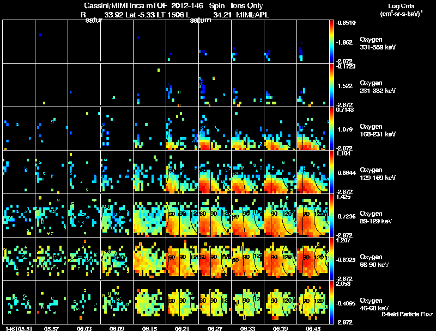Click the color bar beside Oxygen 129-169 keV
The image size is (436, 331).
(x=331, y=172)
